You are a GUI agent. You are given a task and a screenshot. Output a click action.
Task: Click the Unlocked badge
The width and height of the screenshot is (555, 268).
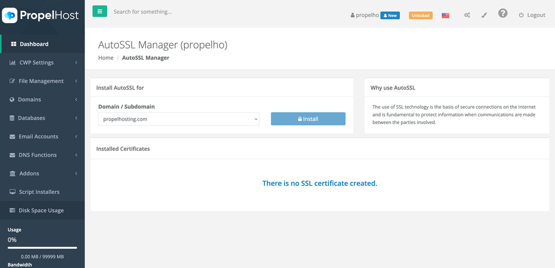(x=420, y=16)
